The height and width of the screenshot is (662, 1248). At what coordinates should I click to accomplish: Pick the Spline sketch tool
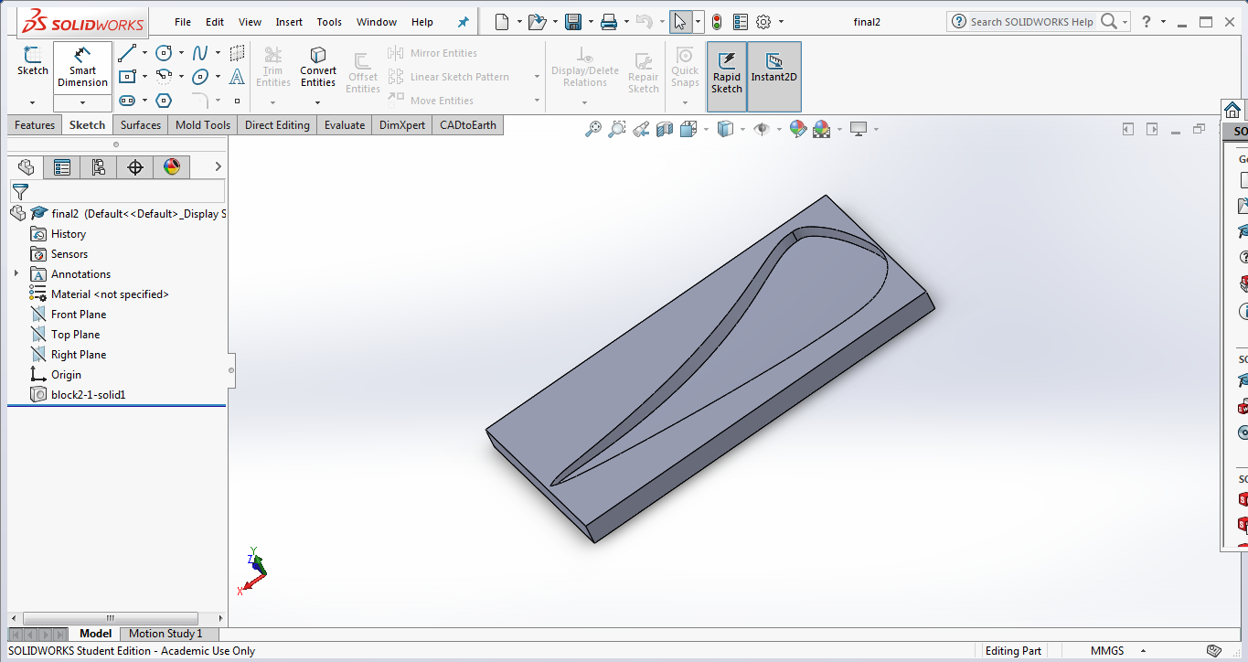(x=200, y=53)
